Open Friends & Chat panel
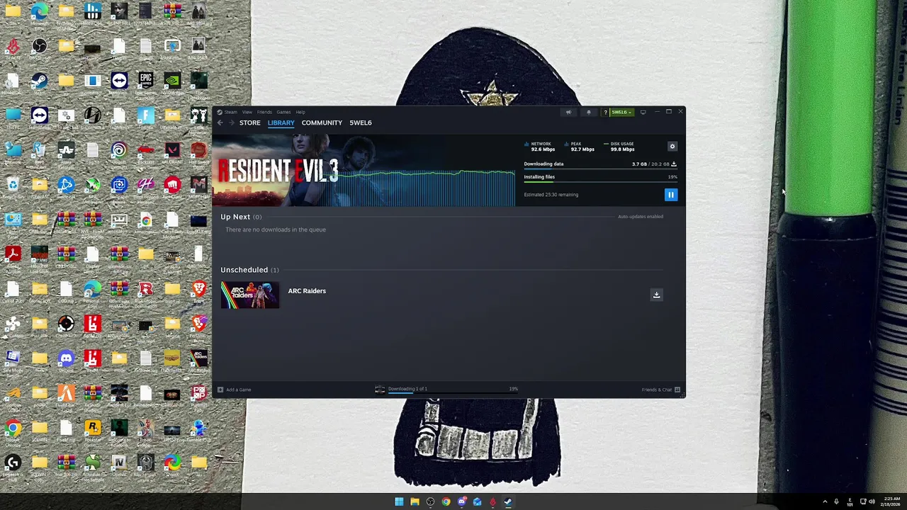Viewport: 907px width, 510px height. tap(660, 390)
